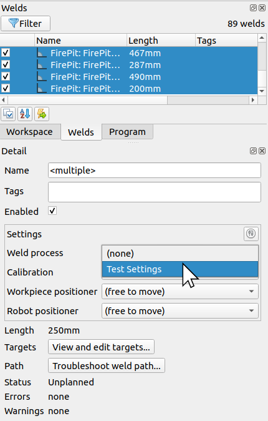
Task: Click View and edit targets button
Action: 101,347
